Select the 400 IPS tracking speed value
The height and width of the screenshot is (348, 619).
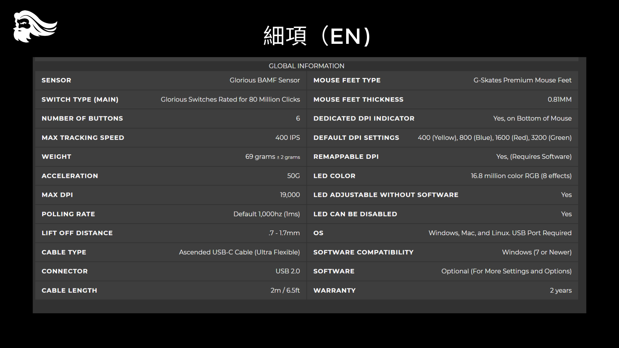click(287, 138)
